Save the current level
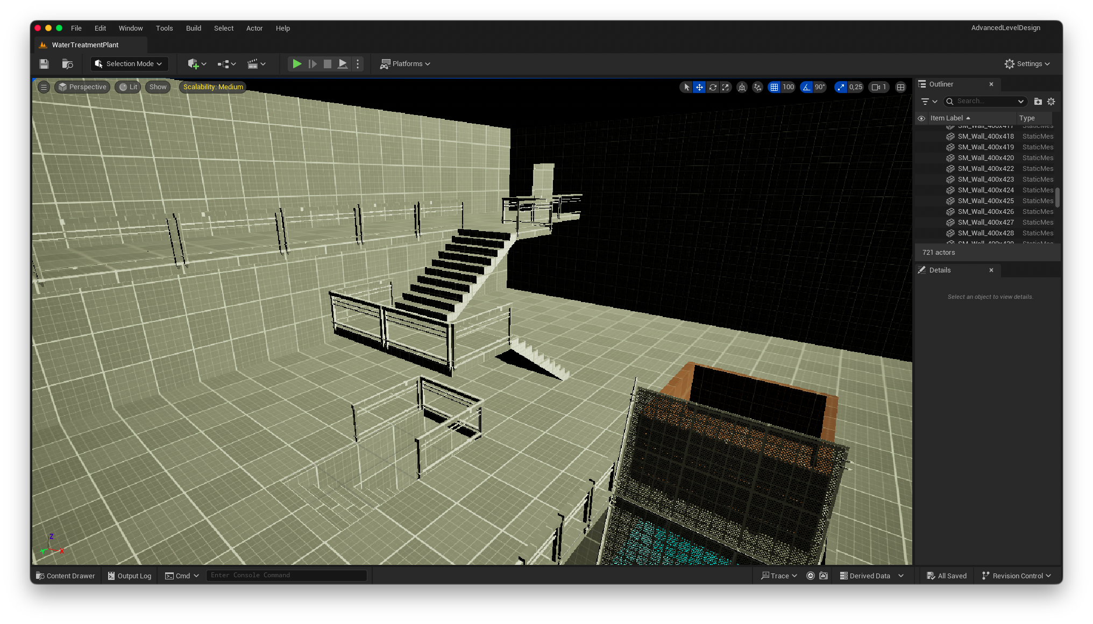The width and height of the screenshot is (1093, 624). 44,64
